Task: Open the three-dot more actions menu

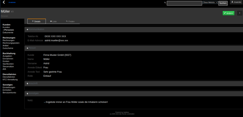Action: coord(240,13)
